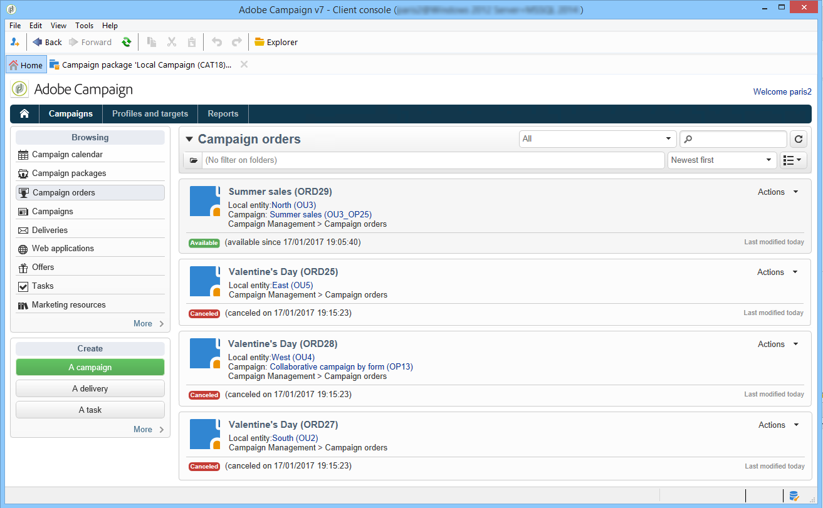Viewport: 823px width, 508px height.
Task: Click the database icon in the status bar
Action: pos(794,496)
